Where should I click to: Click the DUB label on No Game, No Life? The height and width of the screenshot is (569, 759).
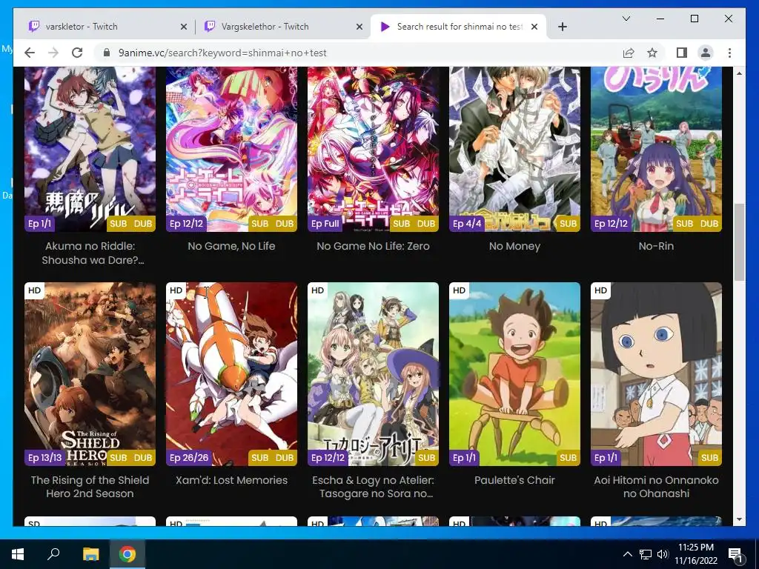pyautogui.click(x=285, y=224)
